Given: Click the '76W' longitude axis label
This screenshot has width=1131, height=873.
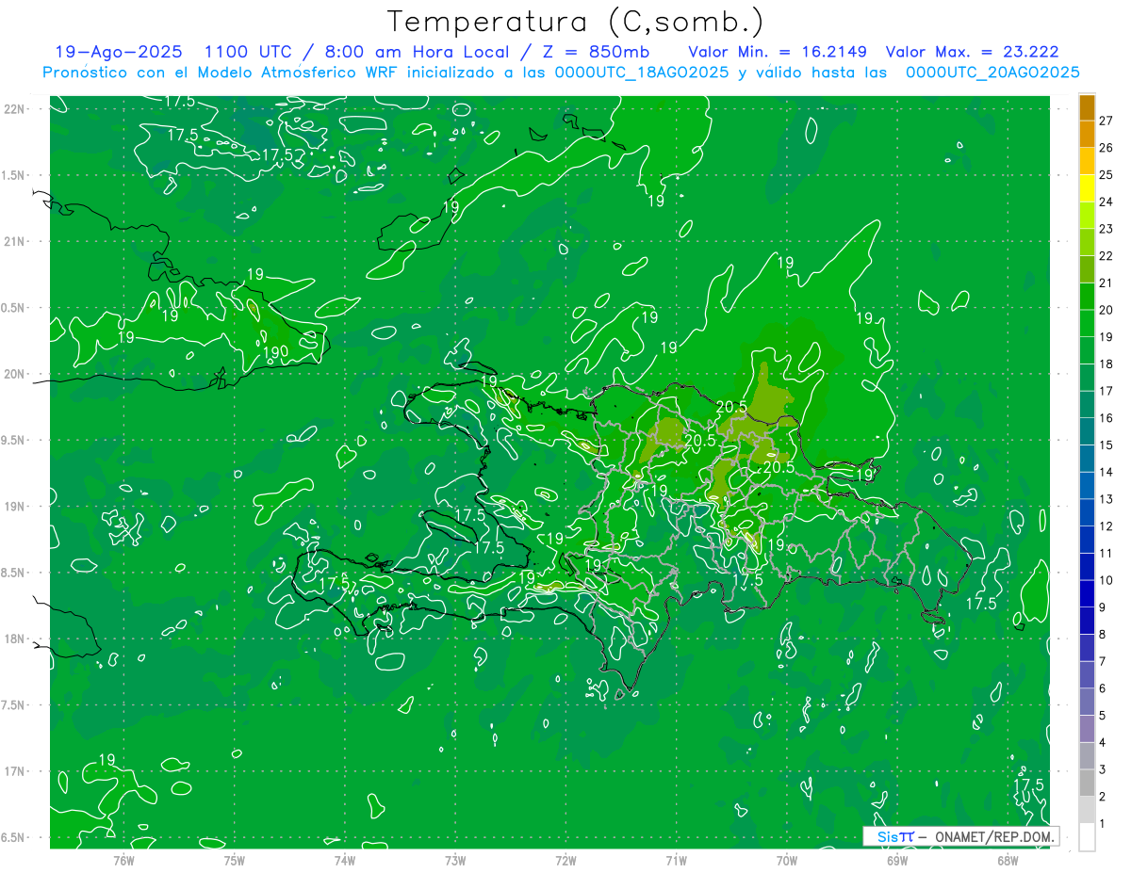Looking at the screenshot, I should coord(123,860).
